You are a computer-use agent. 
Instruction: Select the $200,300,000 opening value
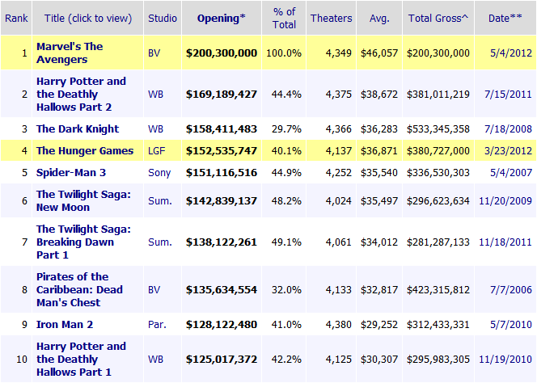[x=222, y=53]
